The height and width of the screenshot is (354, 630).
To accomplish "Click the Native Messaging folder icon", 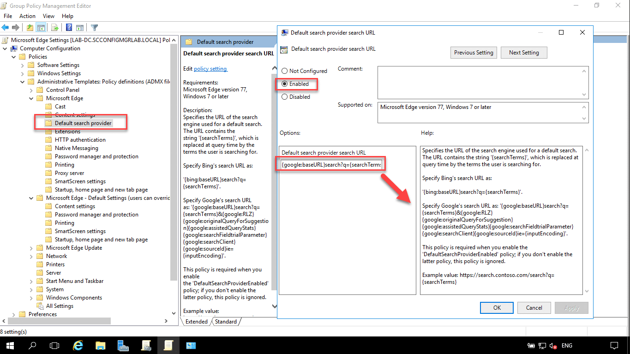I will (x=48, y=148).
